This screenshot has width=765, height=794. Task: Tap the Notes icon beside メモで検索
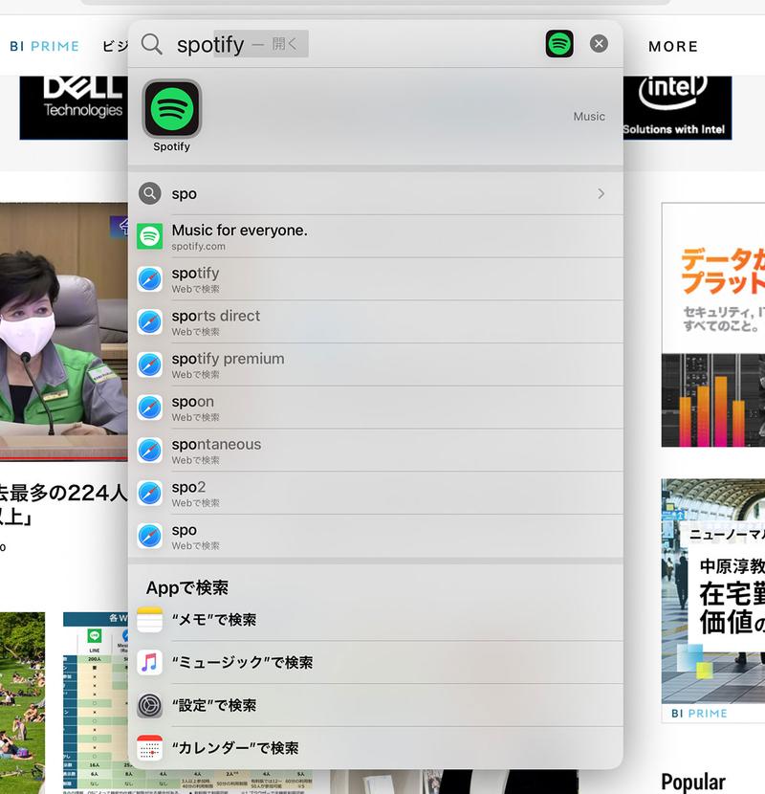(x=150, y=620)
